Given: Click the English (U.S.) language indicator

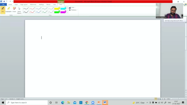Looking at the screenshot, I should [20, 99].
